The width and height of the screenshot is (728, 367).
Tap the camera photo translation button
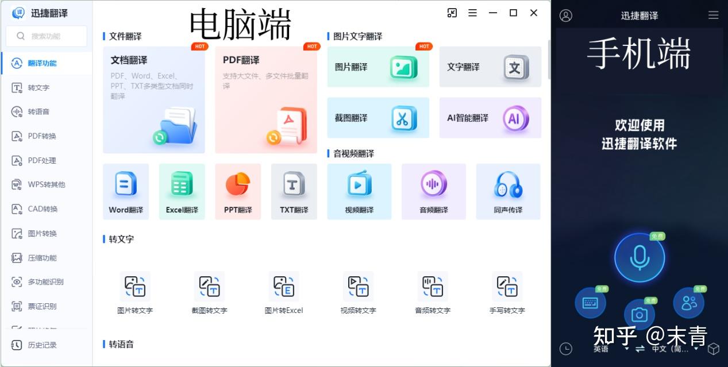[640, 314]
